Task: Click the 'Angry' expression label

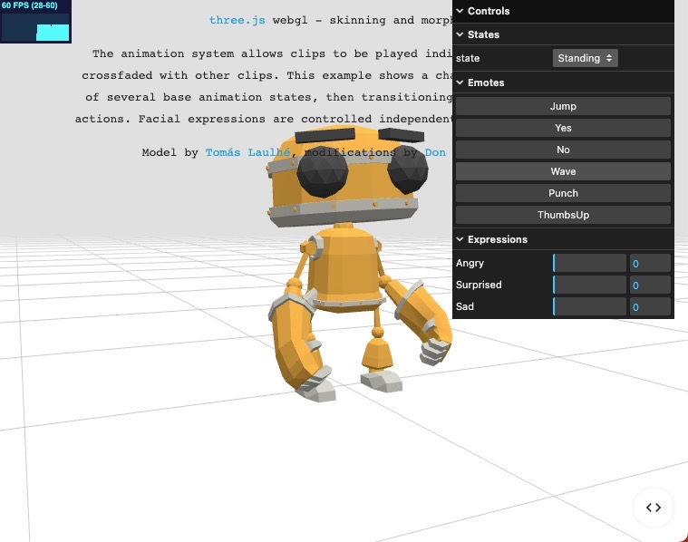Action: 470,263
